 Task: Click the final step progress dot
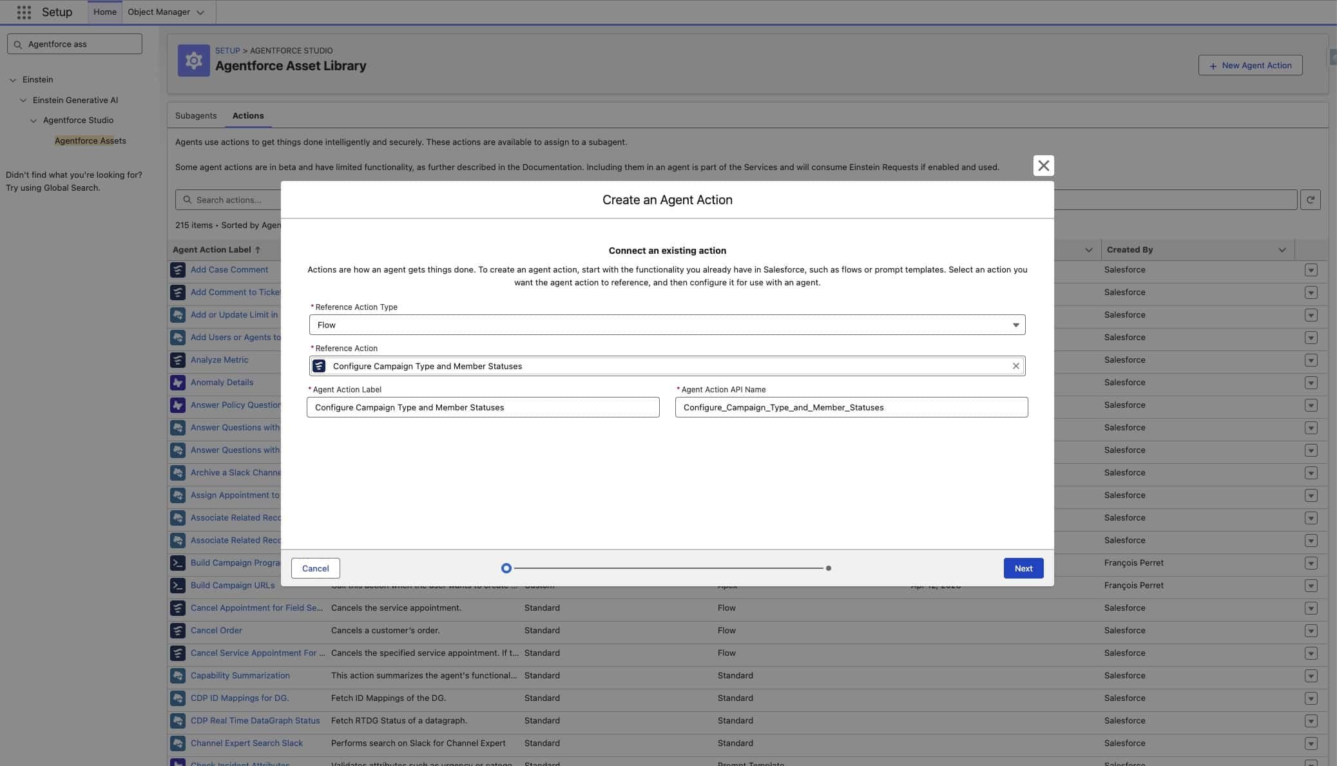(828, 568)
